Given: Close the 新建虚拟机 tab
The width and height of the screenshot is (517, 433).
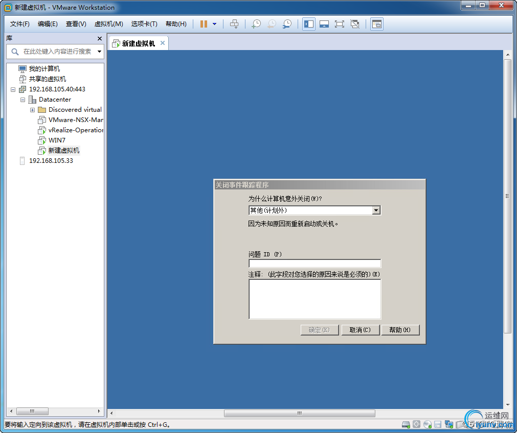Looking at the screenshot, I should 163,43.
